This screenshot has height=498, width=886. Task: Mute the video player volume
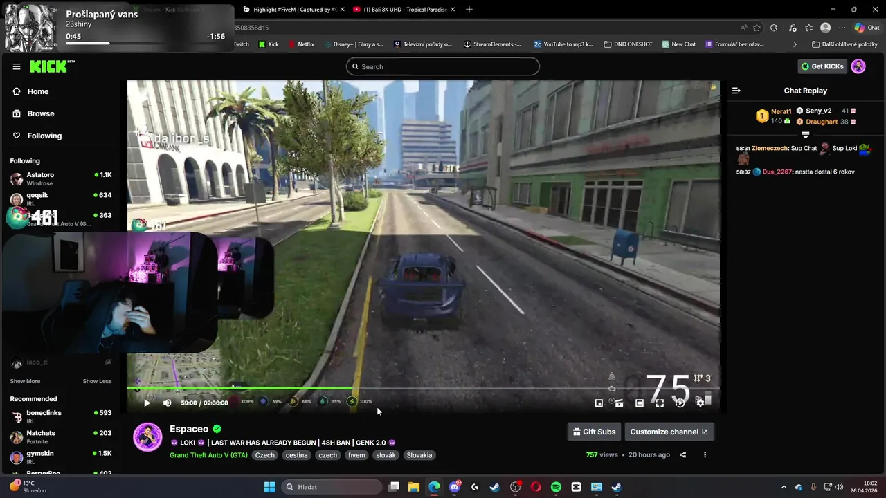(x=167, y=403)
